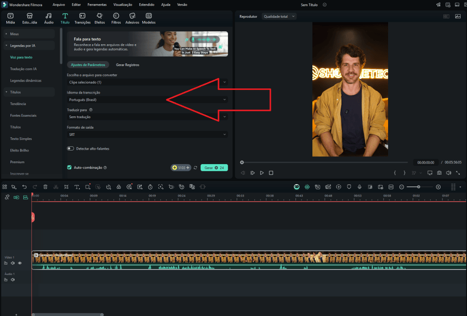Viewport: 467px width, 316px height.
Task: Click the delete trash icon in timeline toolbar
Action: (45, 187)
